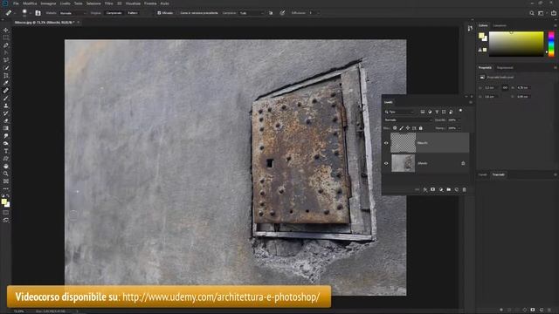Toggle the layer filter on/off switch
Viewport: 559px width, 314px height.
pyautogui.click(x=460, y=111)
